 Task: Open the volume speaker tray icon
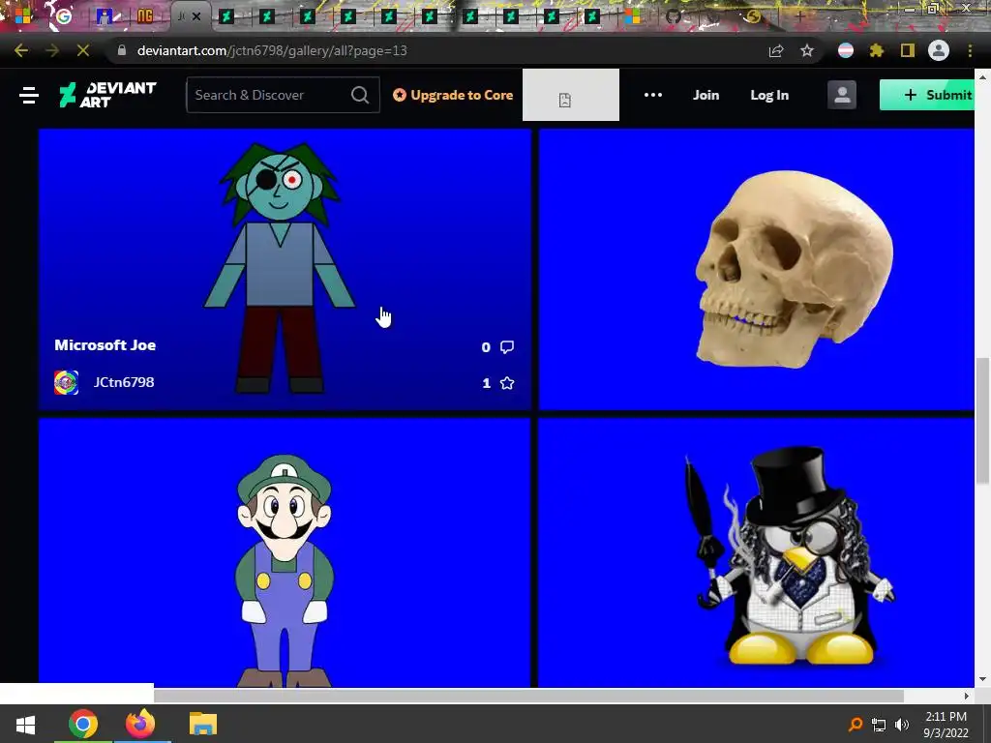point(902,724)
